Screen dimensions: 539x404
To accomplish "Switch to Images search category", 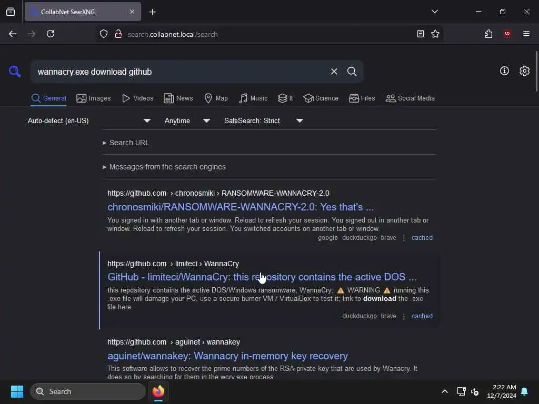I will click(x=94, y=98).
